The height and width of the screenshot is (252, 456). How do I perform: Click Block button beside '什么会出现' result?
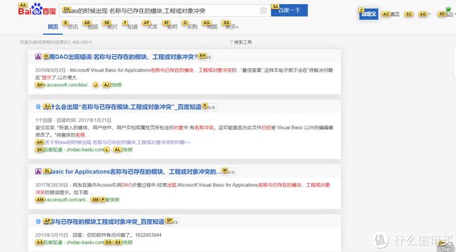(209, 107)
